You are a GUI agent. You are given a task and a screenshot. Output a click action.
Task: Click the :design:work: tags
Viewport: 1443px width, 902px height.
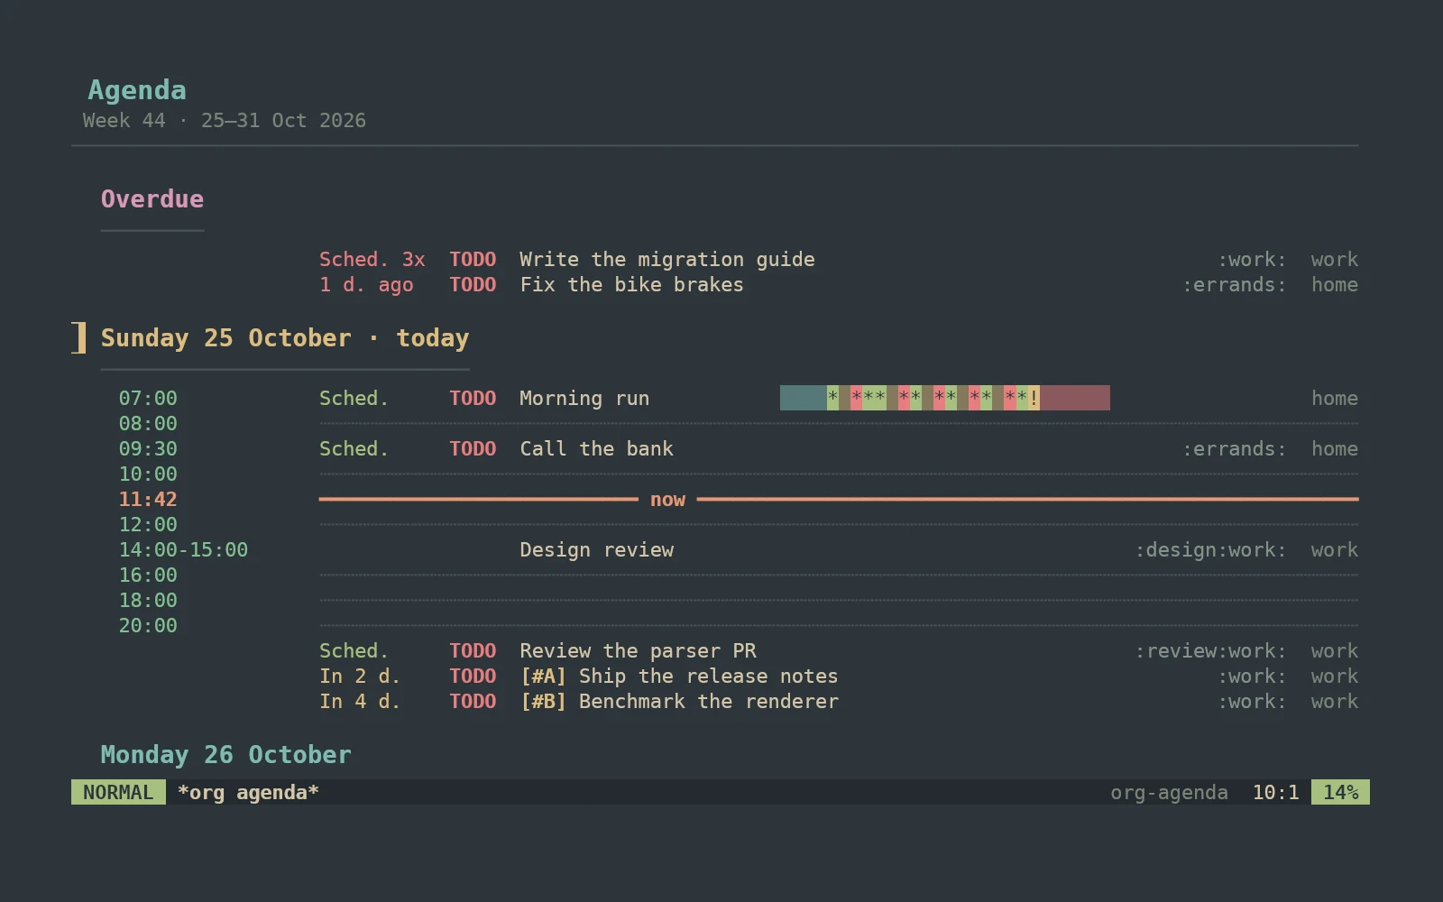pyautogui.click(x=1210, y=550)
